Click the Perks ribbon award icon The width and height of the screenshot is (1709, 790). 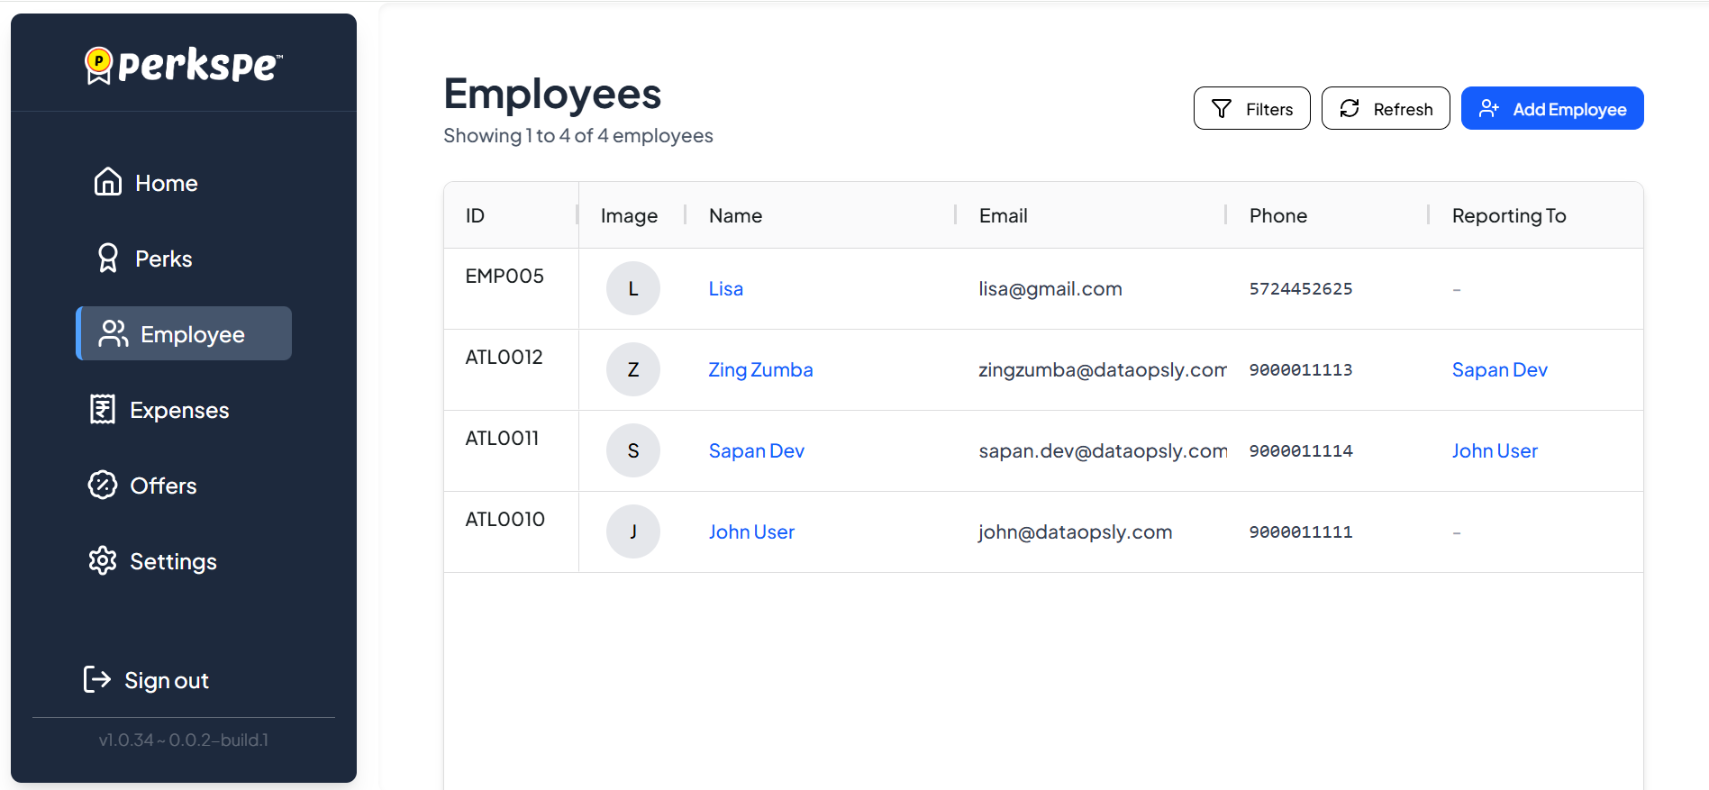[108, 259]
